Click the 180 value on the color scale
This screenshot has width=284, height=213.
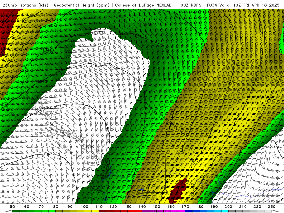(x=200, y=207)
